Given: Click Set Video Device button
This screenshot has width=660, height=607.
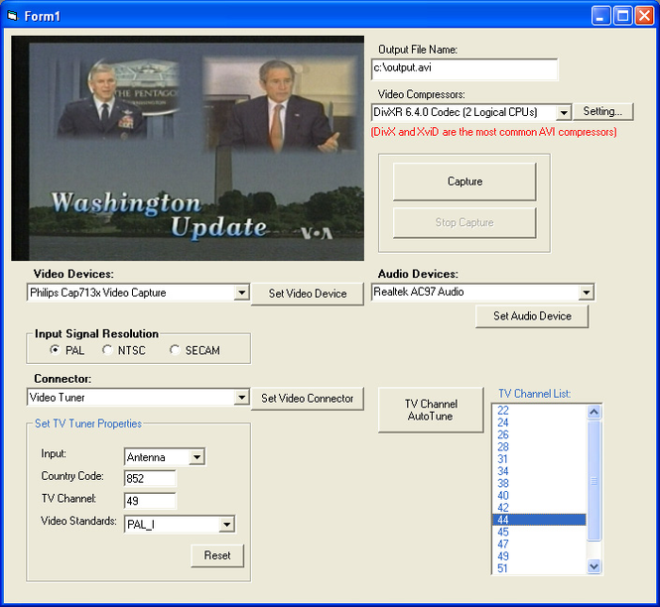Looking at the screenshot, I should click(x=308, y=294).
